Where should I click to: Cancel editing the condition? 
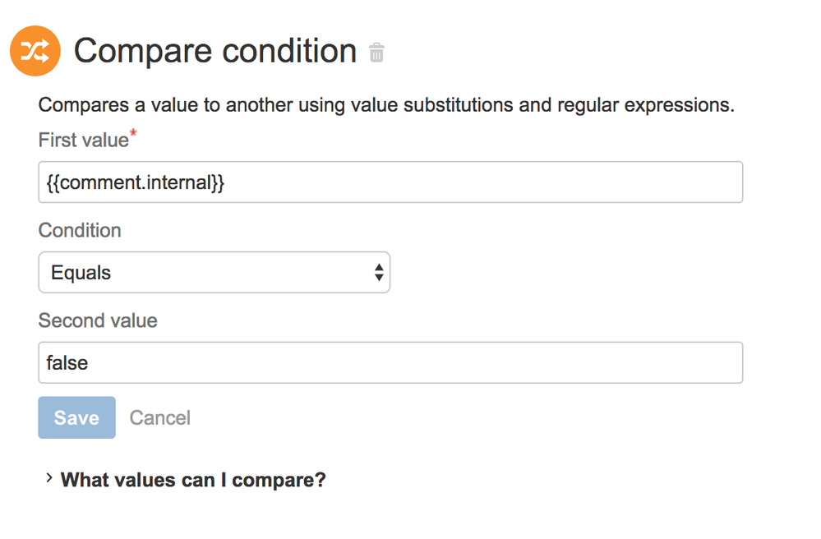click(x=160, y=417)
